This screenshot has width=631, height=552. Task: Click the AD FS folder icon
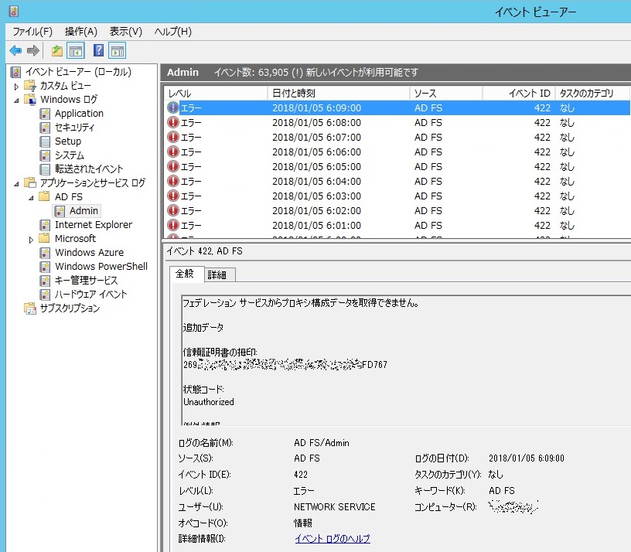[x=44, y=196]
